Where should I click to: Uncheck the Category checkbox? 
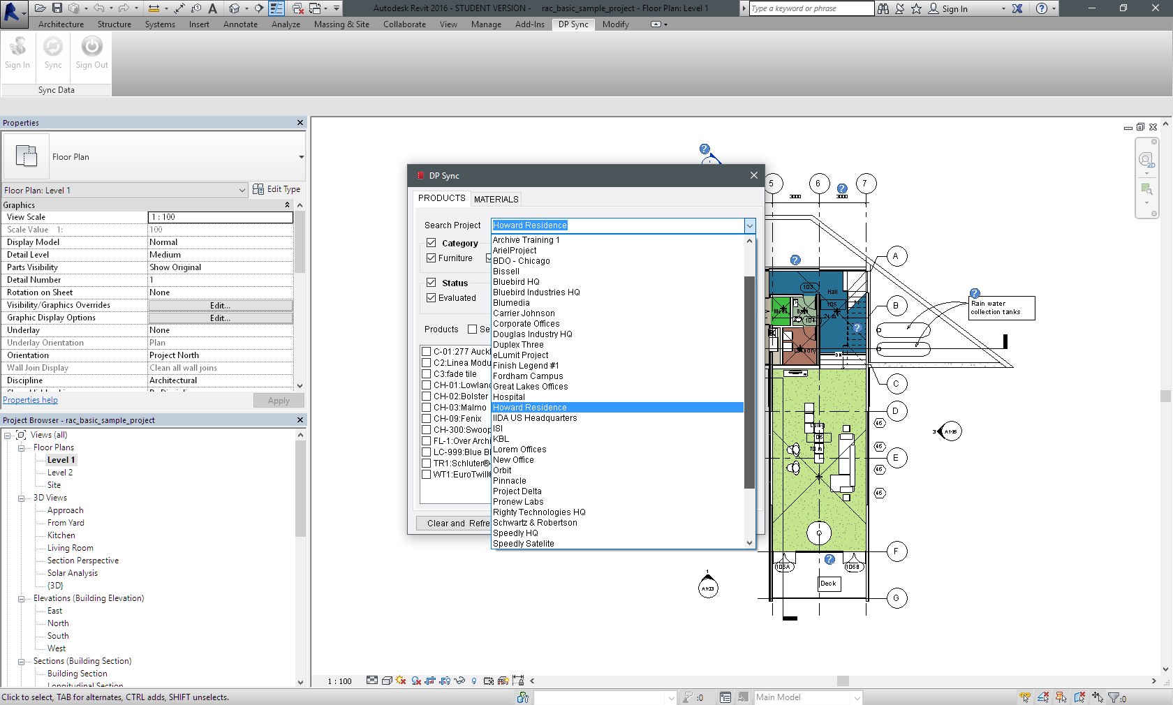(x=431, y=243)
